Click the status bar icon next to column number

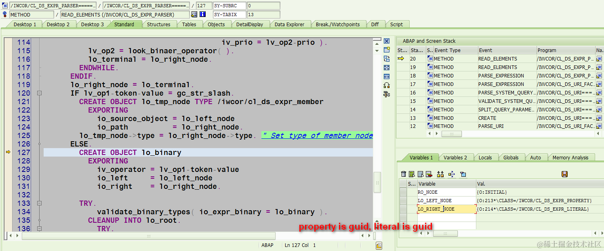point(379,245)
